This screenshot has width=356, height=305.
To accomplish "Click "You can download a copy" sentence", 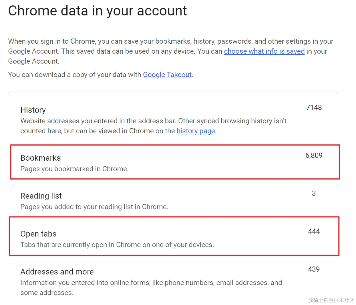I will coord(75,75).
